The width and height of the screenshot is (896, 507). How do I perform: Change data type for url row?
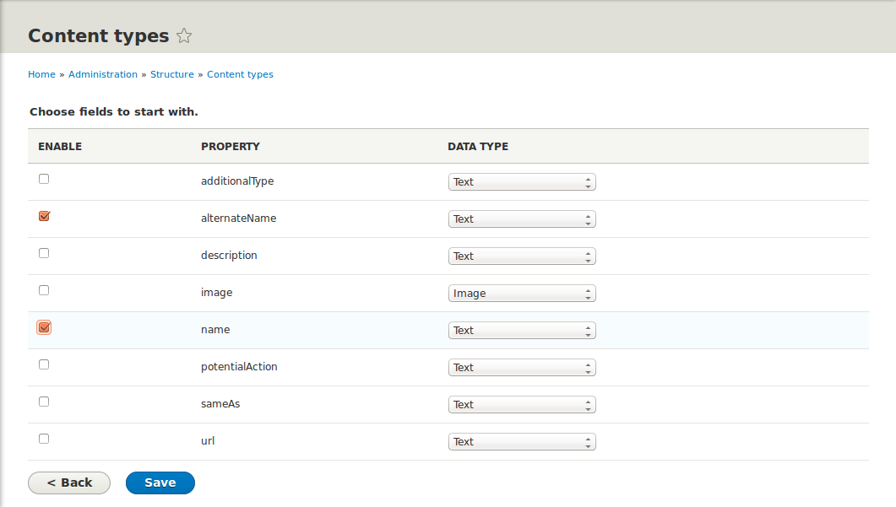[521, 442]
